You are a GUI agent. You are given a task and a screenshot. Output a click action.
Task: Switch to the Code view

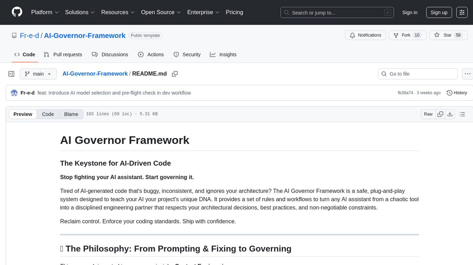48,114
